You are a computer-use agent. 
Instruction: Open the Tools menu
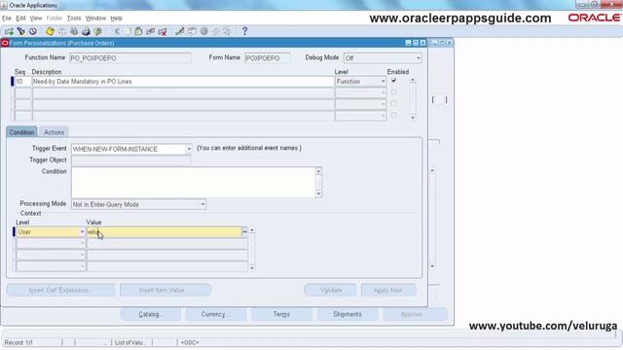pos(74,18)
